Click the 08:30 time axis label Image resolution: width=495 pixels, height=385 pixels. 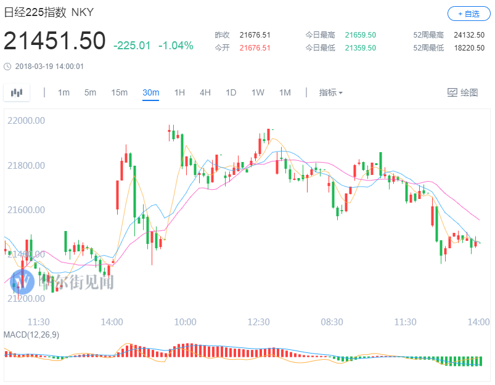coord(332,322)
